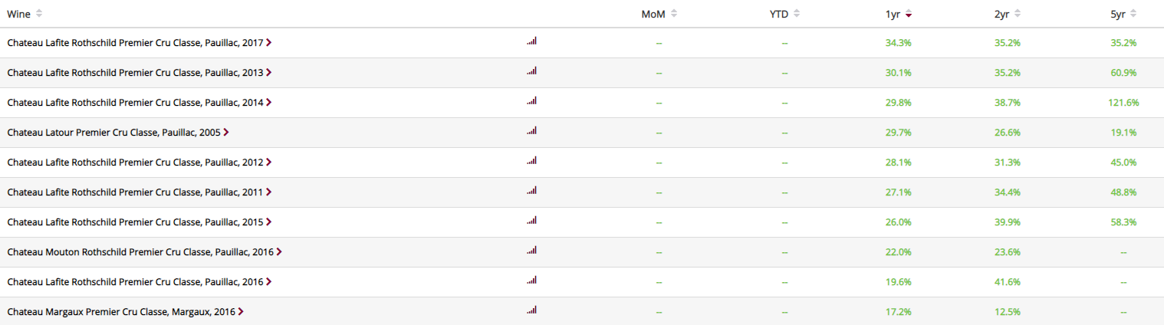Open the chart icon for Chateau Latour 2005

tap(531, 131)
